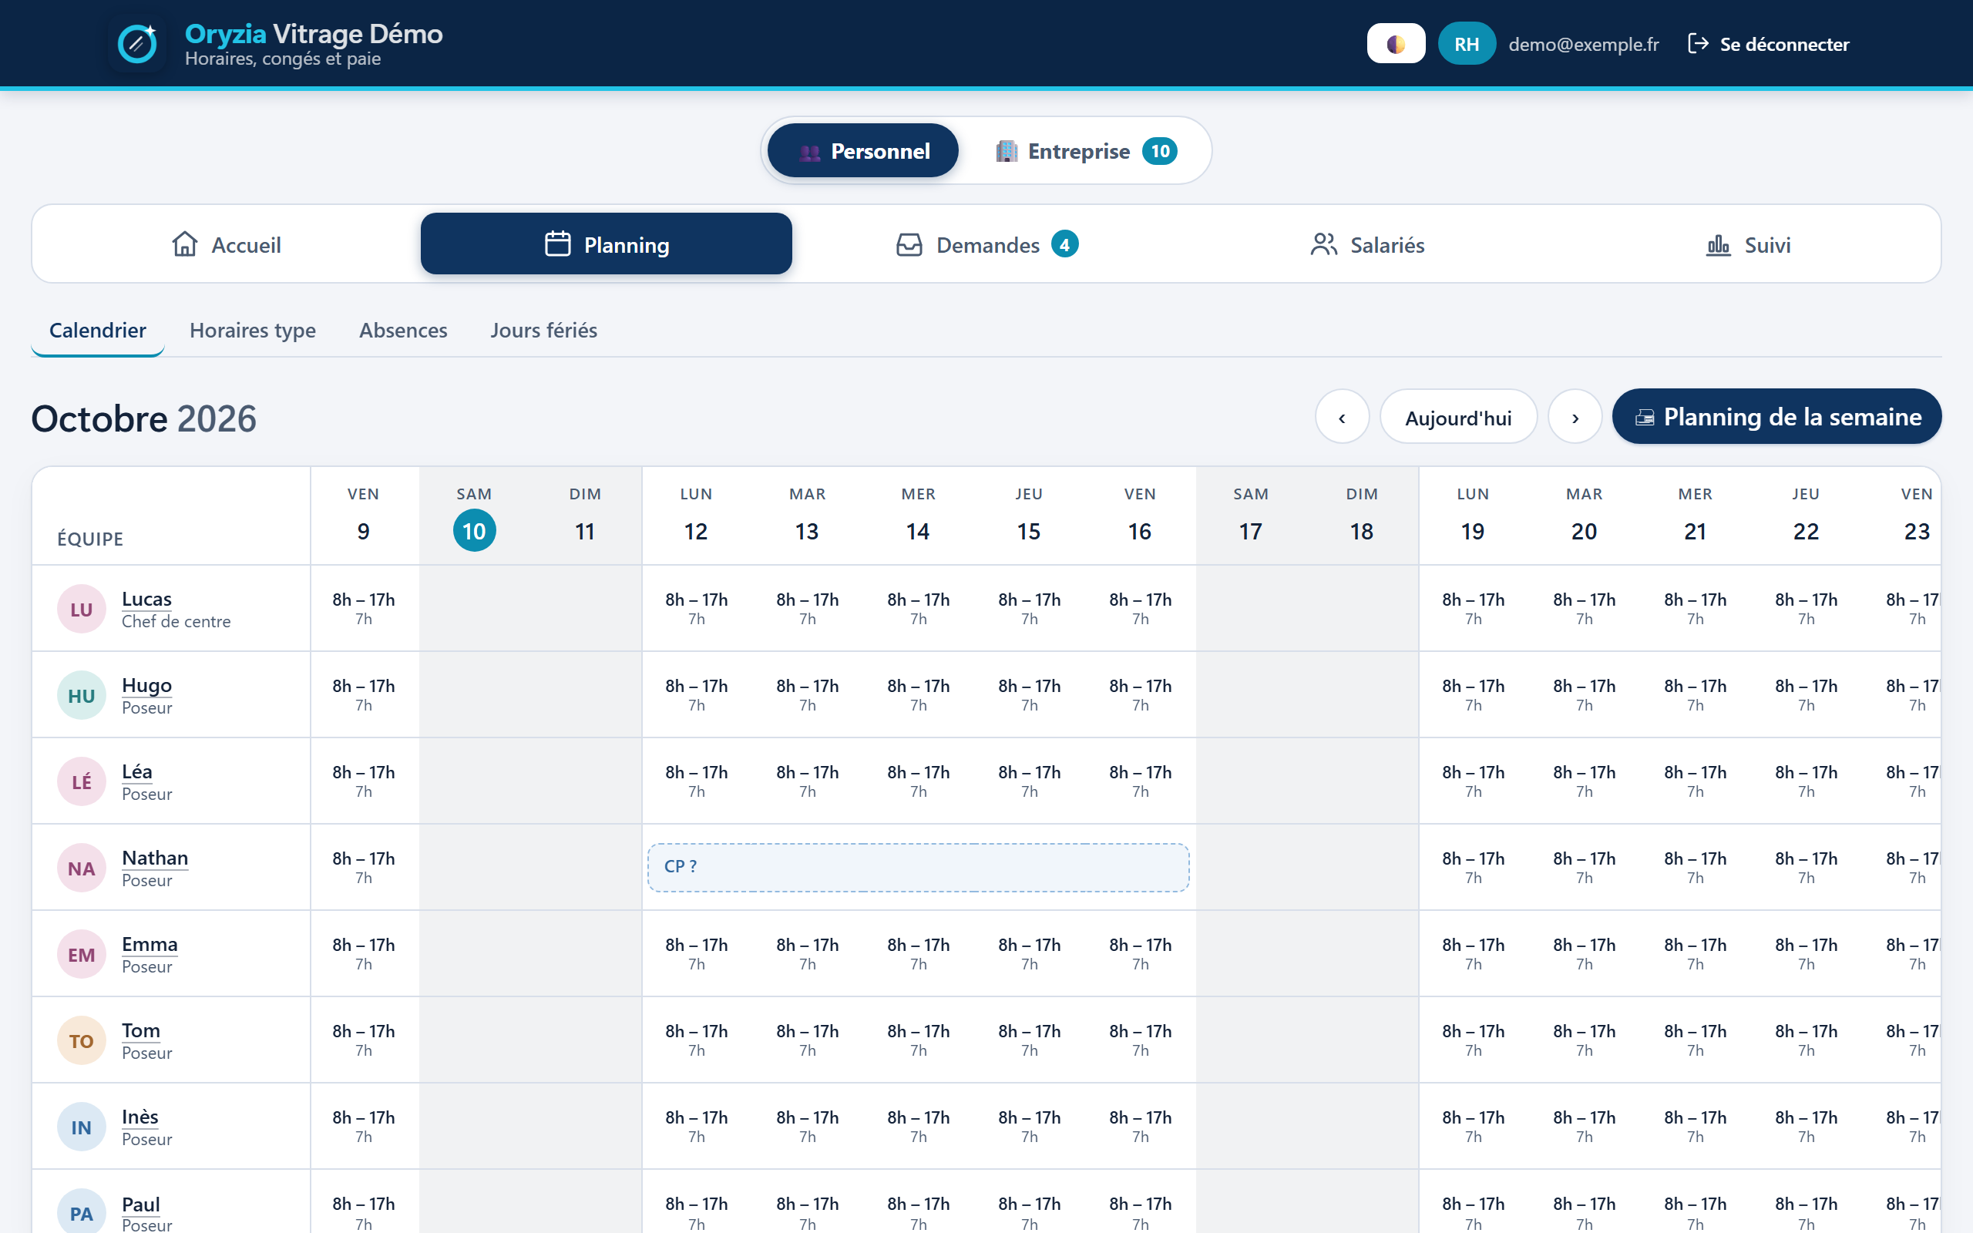Click the Oryzia compass logo icon

[x=137, y=44]
